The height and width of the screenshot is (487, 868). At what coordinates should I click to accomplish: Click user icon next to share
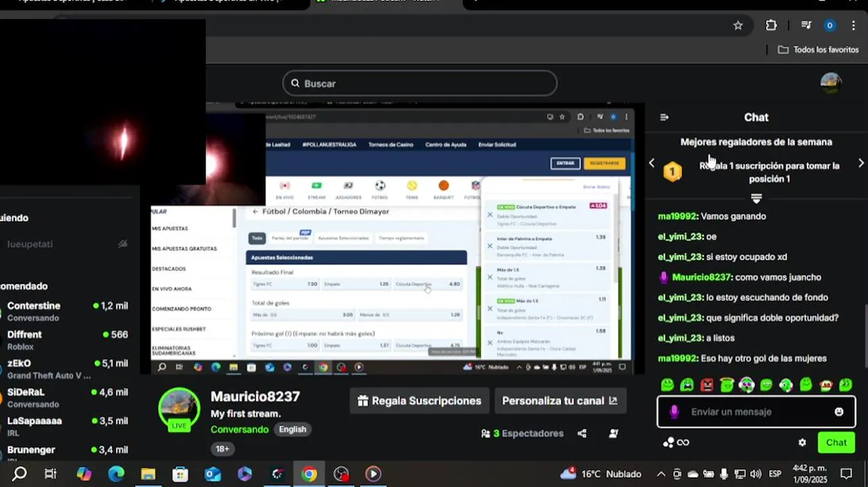pyautogui.click(x=614, y=434)
